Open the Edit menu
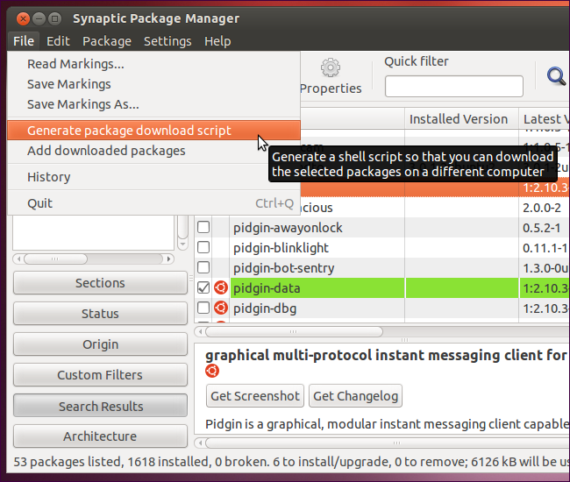The image size is (570, 482). (58, 41)
